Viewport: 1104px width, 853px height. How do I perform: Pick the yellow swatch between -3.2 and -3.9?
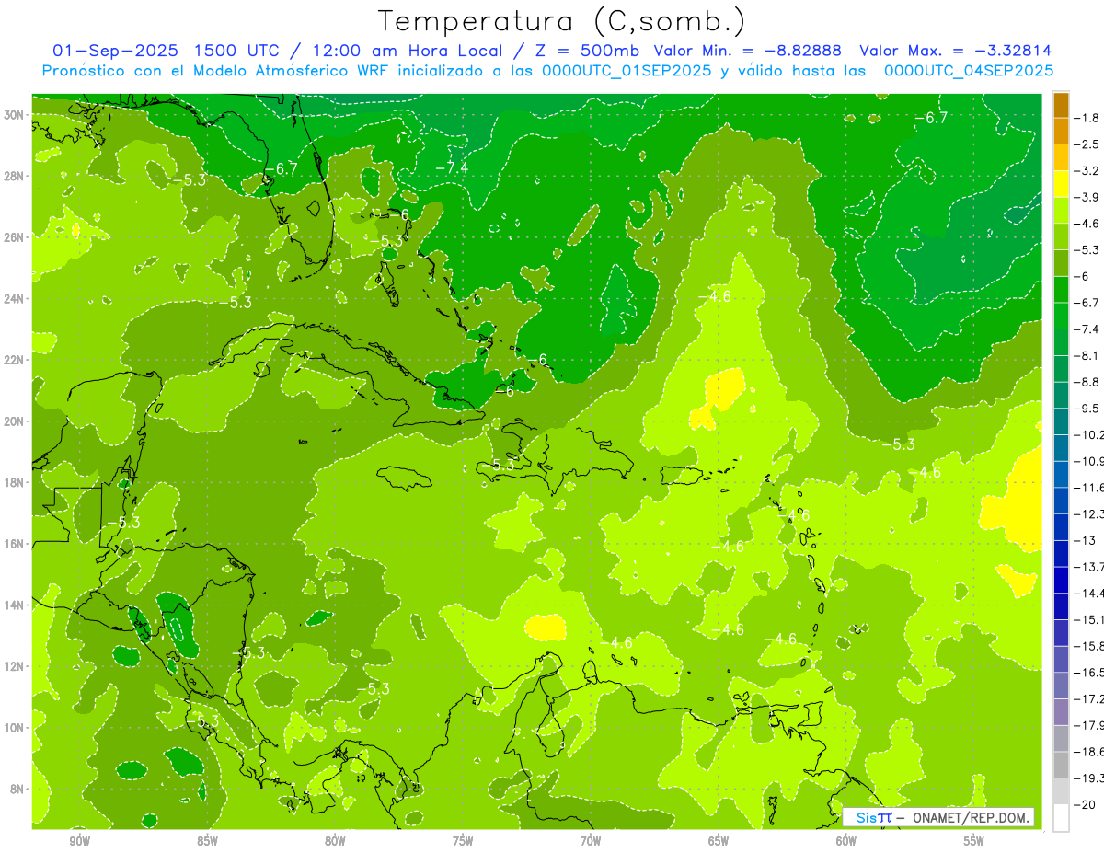tap(1061, 184)
